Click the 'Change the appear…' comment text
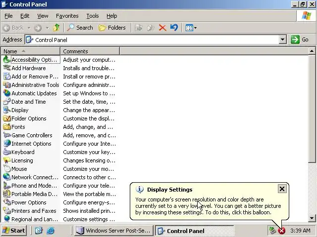317x237 pixels. (89, 110)
